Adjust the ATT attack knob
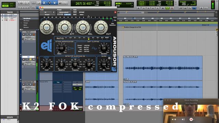 (65, 28)
